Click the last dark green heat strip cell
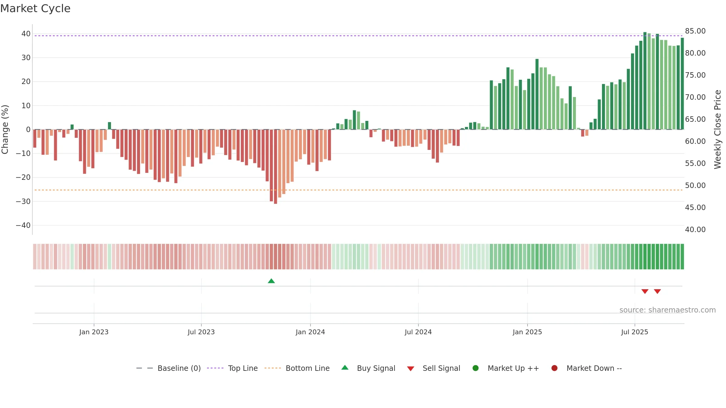This screenshot has width=726, height=408. (682, 257)
